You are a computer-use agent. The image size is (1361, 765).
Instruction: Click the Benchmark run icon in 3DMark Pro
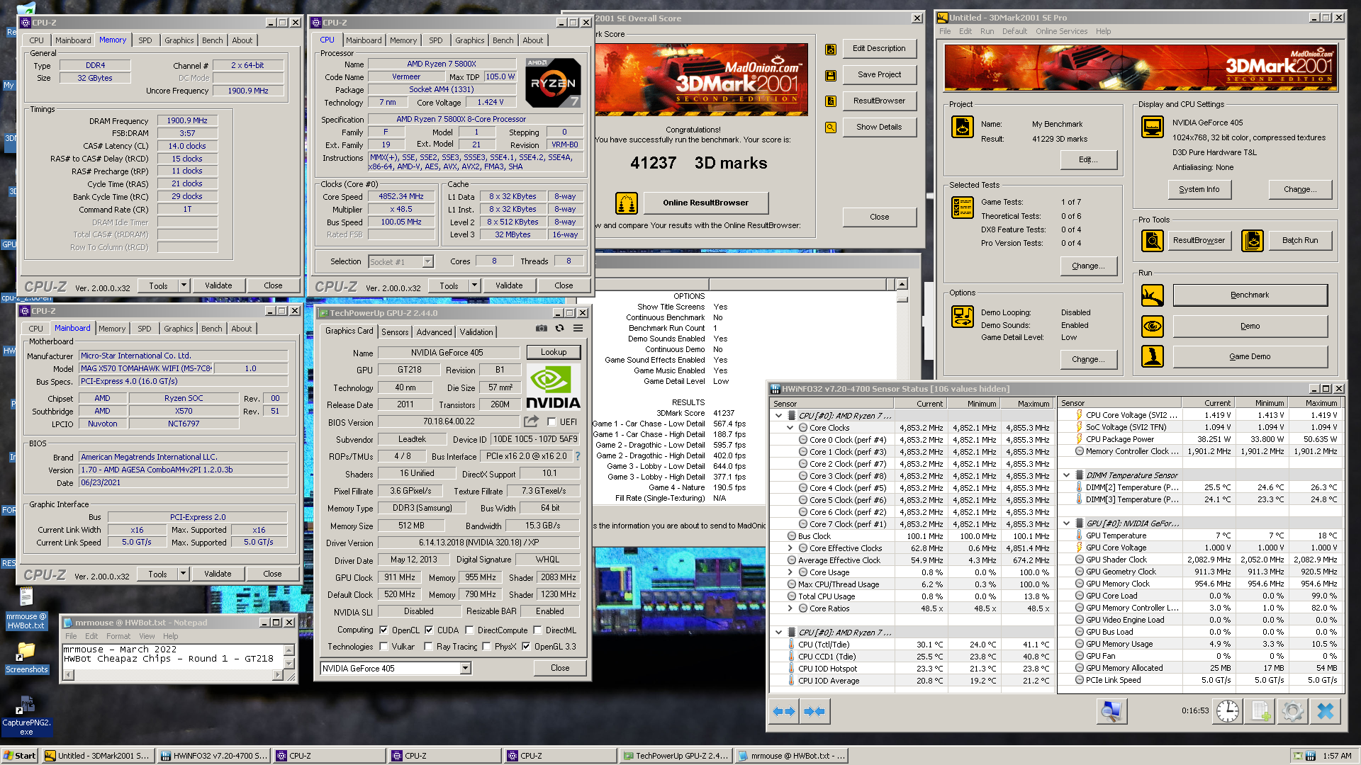pyautogui.click(x=1153, y=295)
